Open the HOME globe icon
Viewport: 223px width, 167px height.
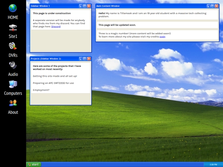pos(13,8)
